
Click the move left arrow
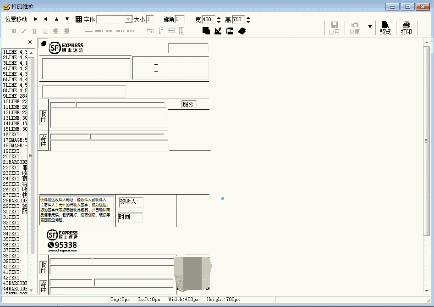pyautogui.click(x=45, y=19)
